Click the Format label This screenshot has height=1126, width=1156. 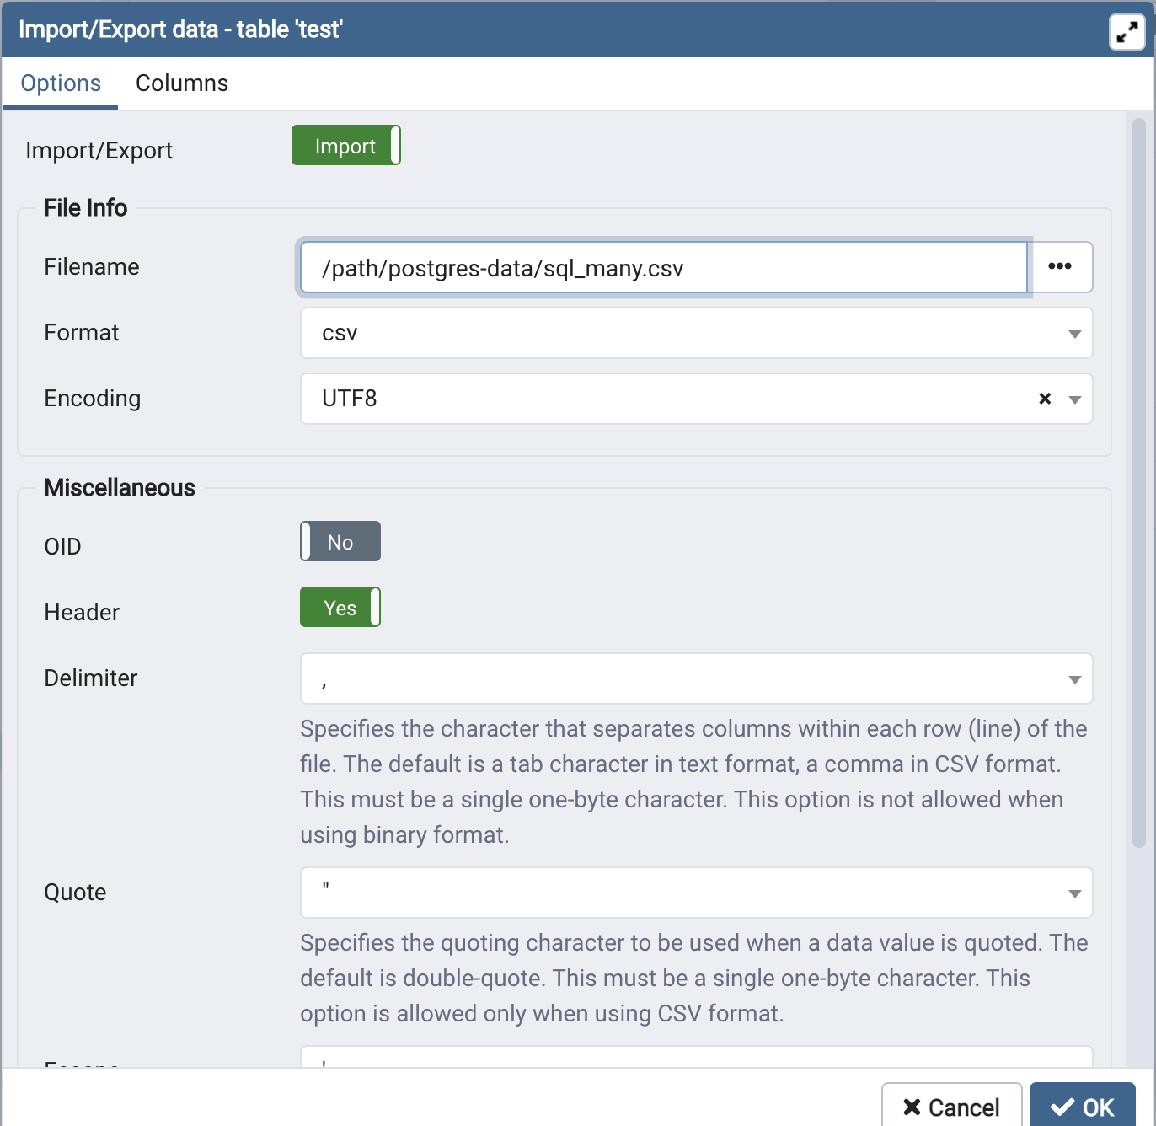(82, 333)
